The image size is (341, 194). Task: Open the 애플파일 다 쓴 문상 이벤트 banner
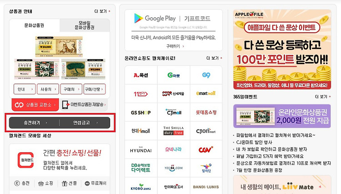pyautogui.click(x=282, y=50)
